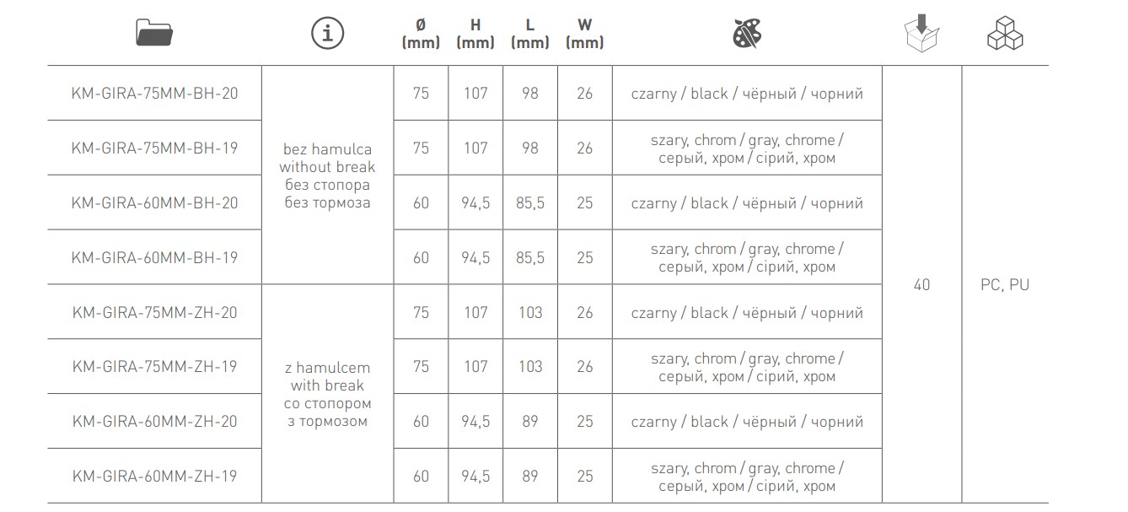1128x512 pixels.
Task: Click the PC, PU material cell
Action: point(1005,285)
